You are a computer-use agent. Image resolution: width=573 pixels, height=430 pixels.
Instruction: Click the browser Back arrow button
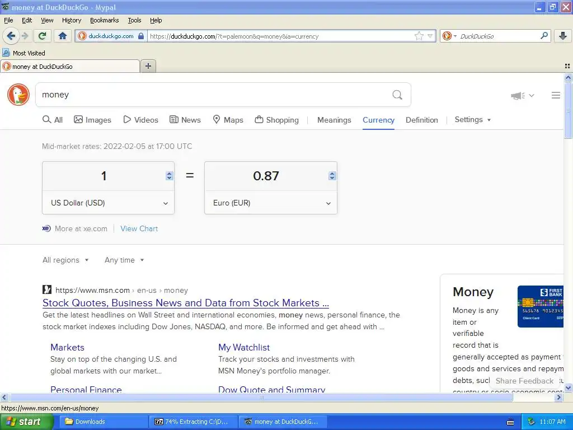coord(11,36)
